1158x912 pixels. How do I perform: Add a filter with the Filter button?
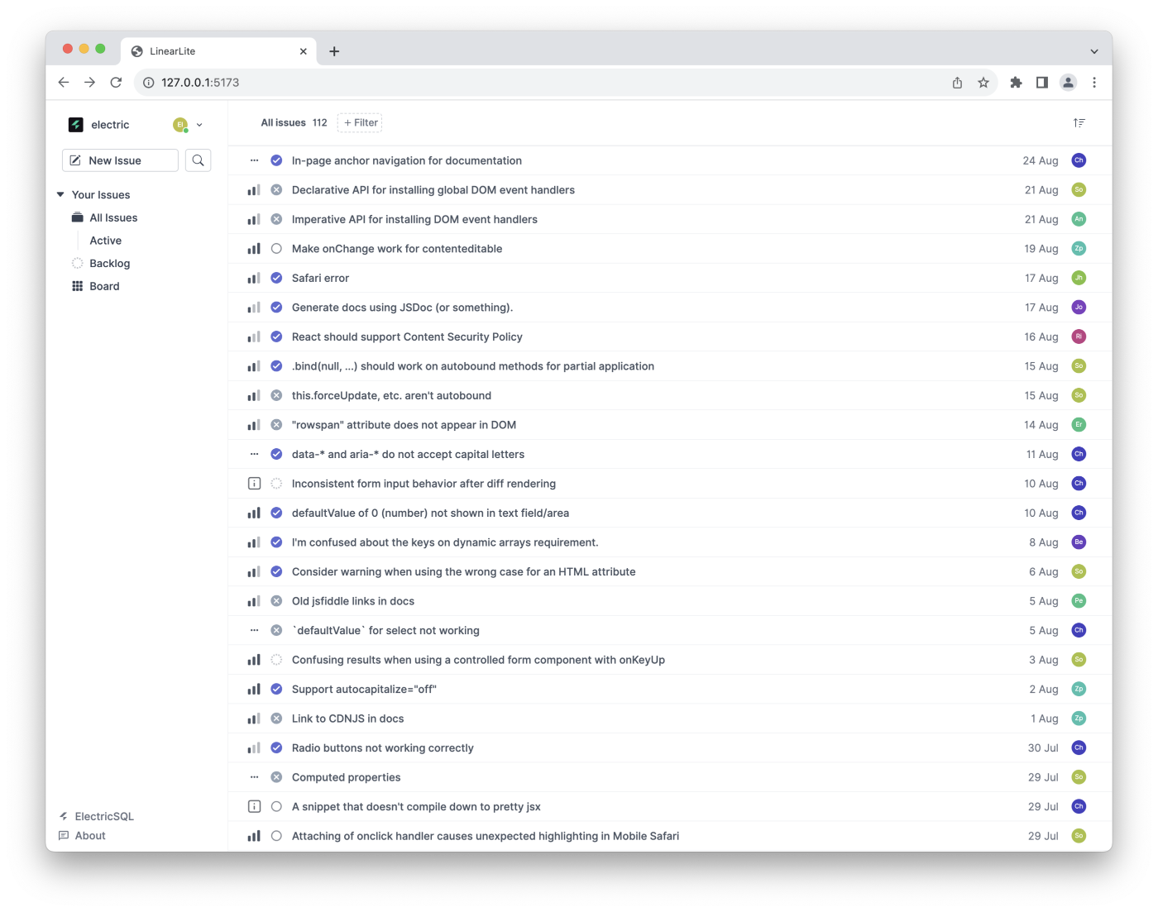tap(360, 123)
